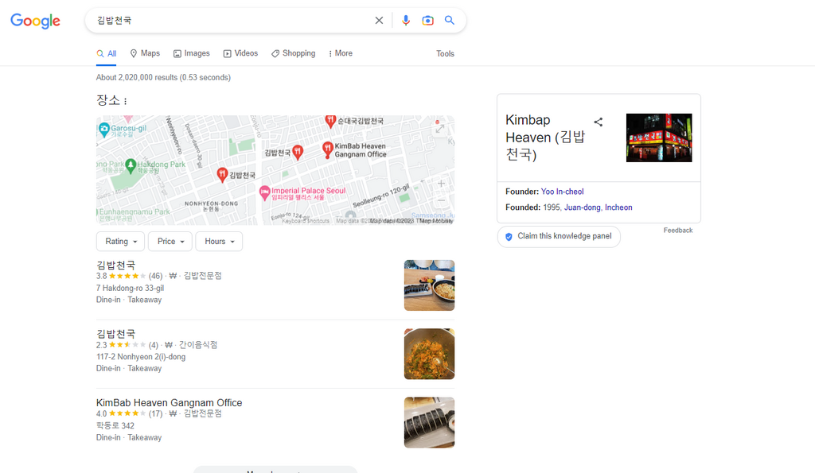The height and width of the screenshot is (473, 815).
Task: Zoom in on the map
Action: point(441,184)
